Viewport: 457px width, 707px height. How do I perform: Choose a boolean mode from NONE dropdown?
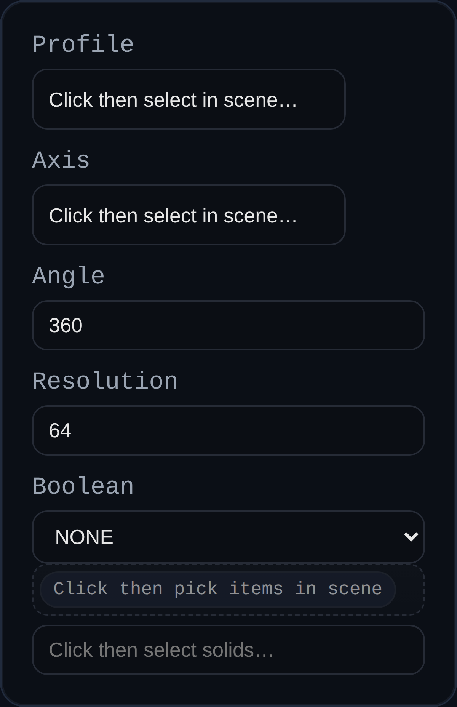[x=228, y=537]
